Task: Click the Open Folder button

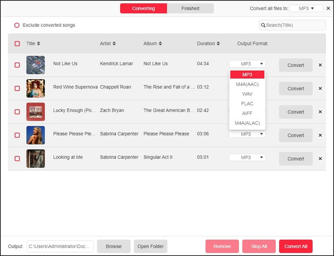Action: pyautogui.click(x=151, y=246)
